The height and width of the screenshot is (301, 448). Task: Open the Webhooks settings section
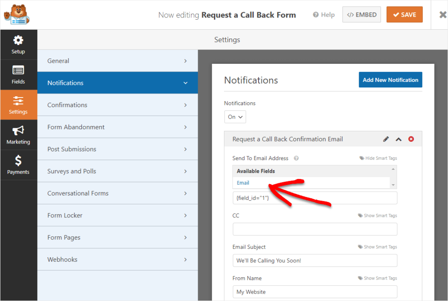[x=117, y=259]
